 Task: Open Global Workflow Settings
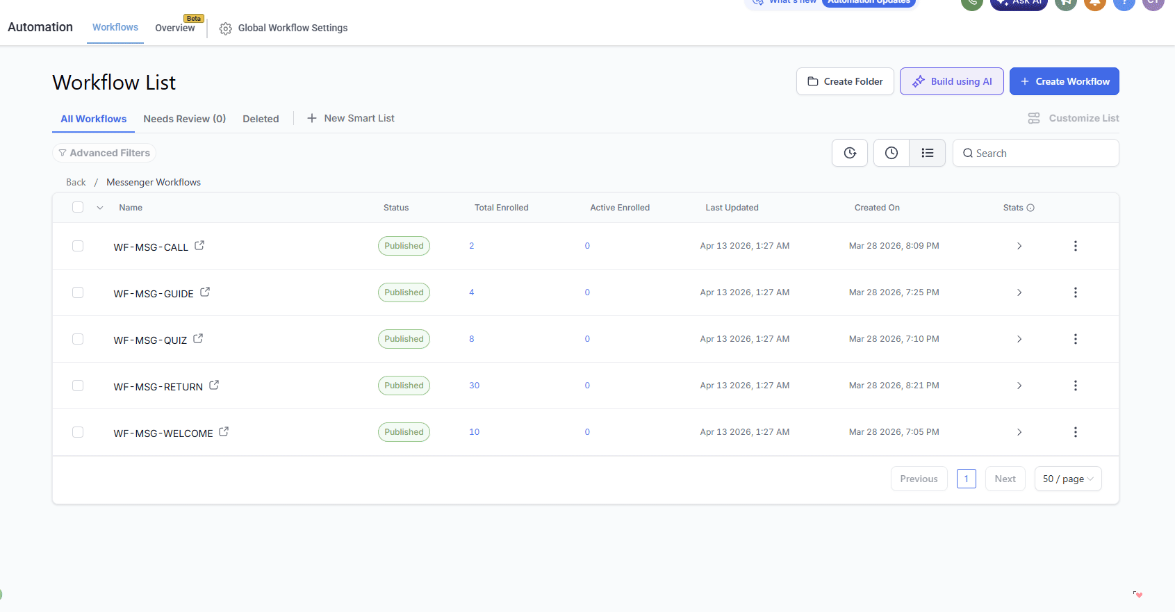coord(284,28)
